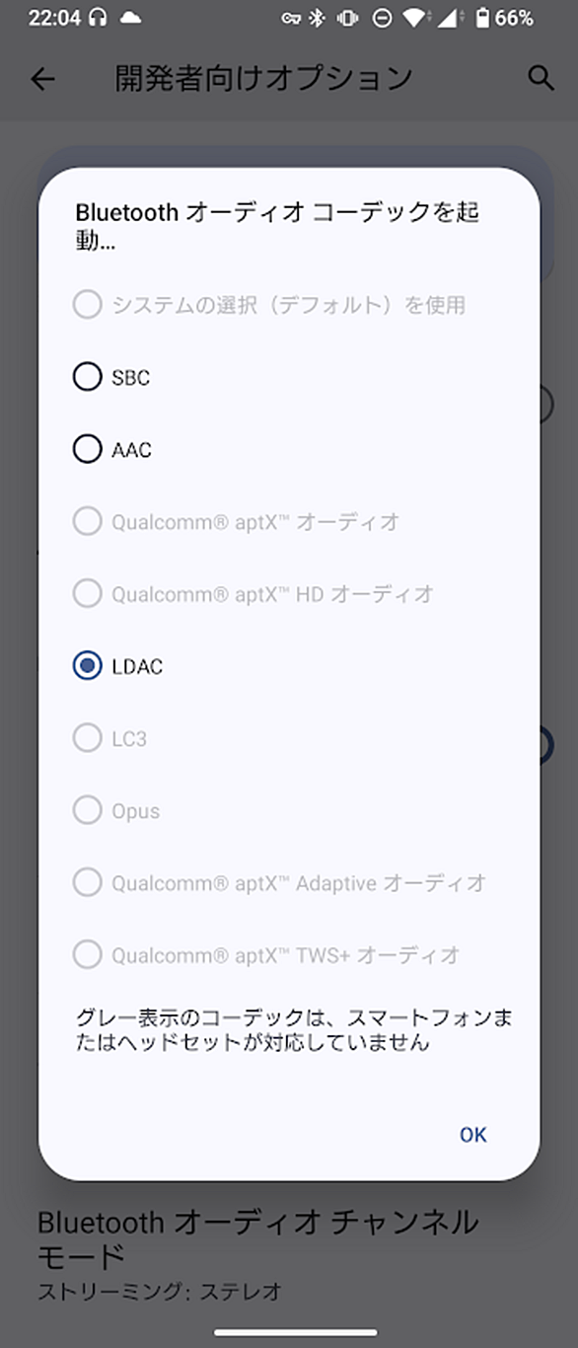Confirm dialog with OK button
Viewport: 578px width, 1348px height.
(473, 1134)
